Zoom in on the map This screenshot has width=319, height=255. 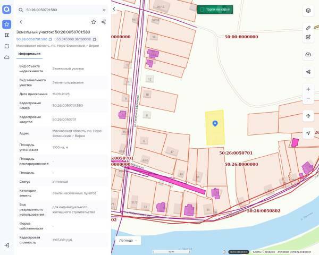(308, 89)
